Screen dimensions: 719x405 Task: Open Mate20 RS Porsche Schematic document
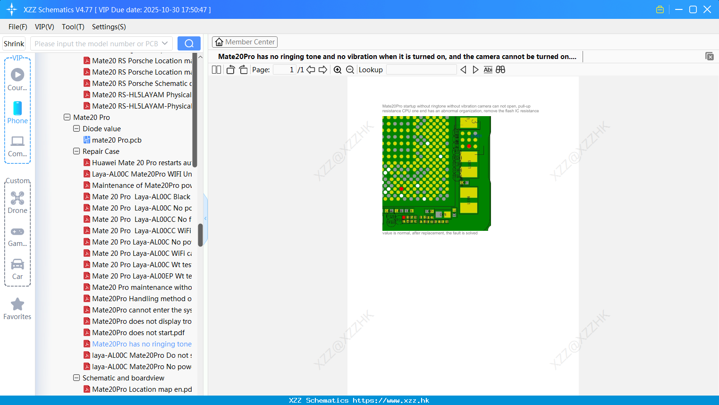142,83
